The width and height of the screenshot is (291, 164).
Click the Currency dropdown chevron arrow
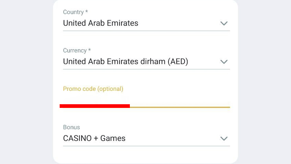click(224, 62)
